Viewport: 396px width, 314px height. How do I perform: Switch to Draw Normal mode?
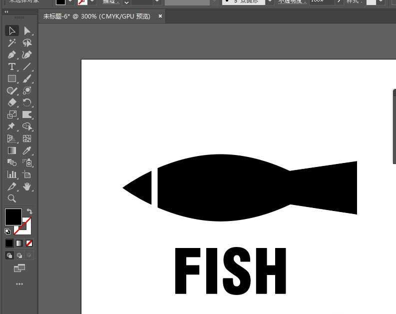[x=9, y=255]
